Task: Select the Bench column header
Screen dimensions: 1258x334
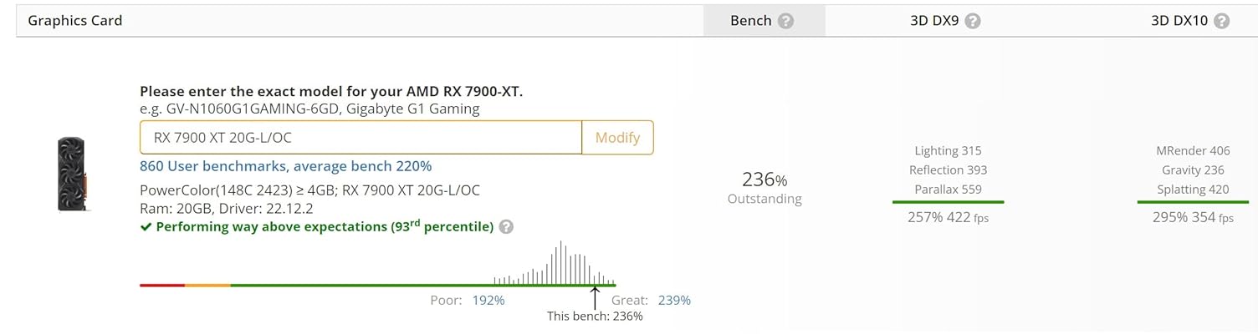Action: click(750, 21)
